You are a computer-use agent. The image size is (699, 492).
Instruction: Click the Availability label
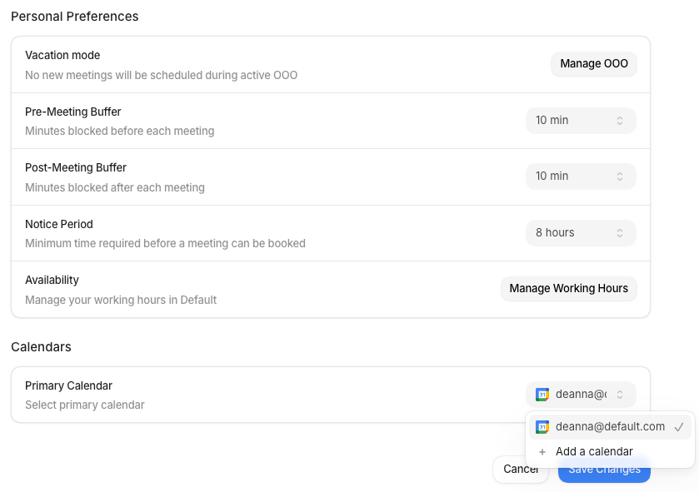click(x=52, y=280)
